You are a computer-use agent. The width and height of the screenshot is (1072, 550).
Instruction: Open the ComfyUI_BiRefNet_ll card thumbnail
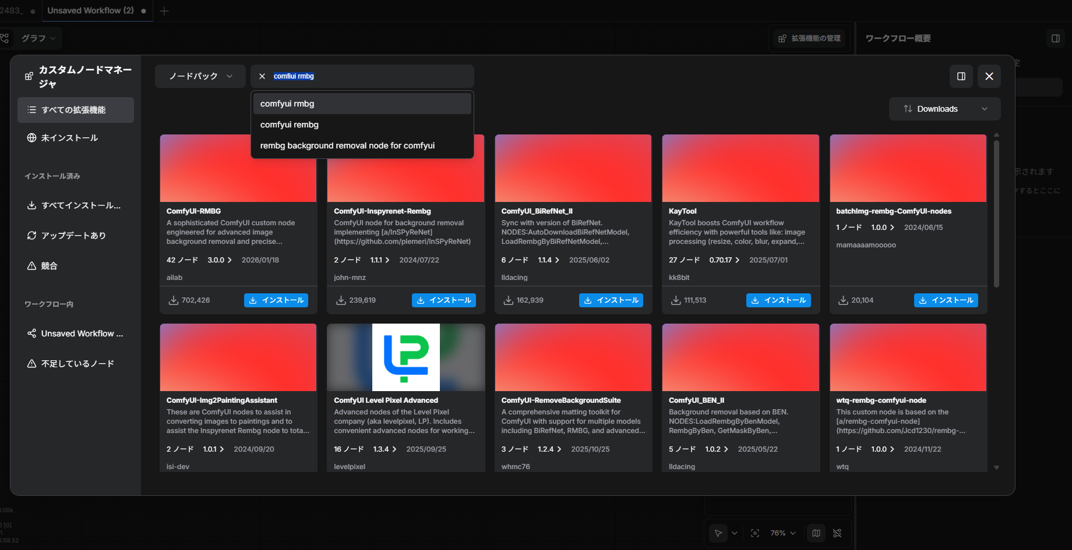click(573, 169)
